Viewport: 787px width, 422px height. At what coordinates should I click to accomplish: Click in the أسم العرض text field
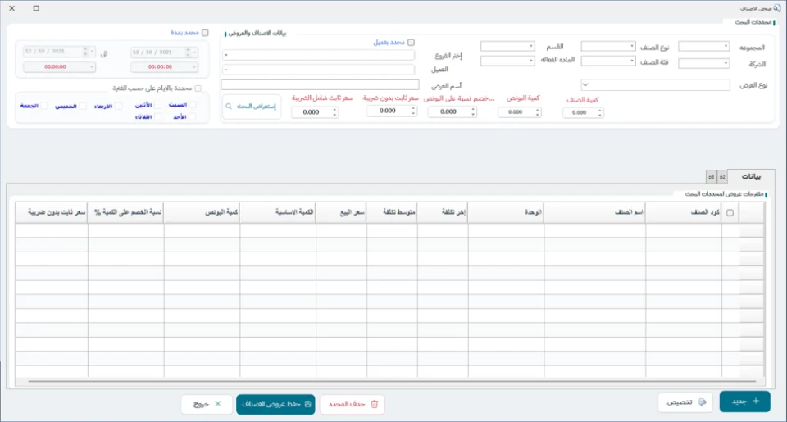point(321,84)
